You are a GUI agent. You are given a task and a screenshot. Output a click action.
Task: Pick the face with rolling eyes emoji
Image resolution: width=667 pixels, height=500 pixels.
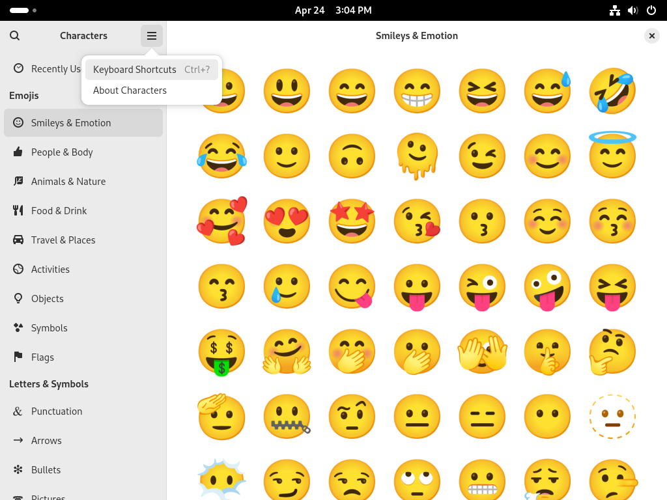click(417, 480)
